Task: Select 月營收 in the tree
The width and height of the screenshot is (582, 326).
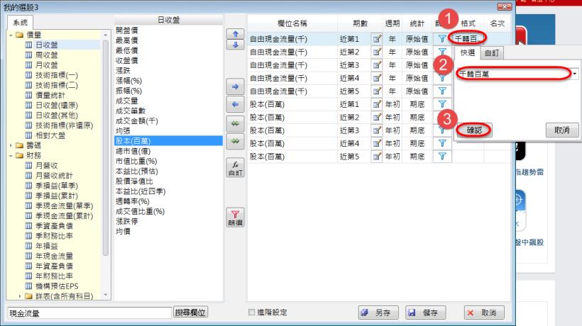Action: [x=46, y=166]
